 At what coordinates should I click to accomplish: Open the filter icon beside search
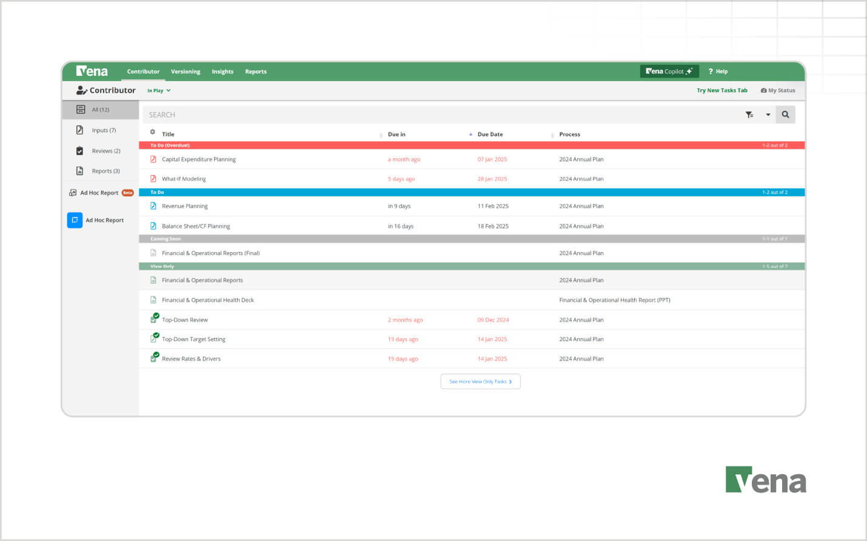[x=749, y=114]
